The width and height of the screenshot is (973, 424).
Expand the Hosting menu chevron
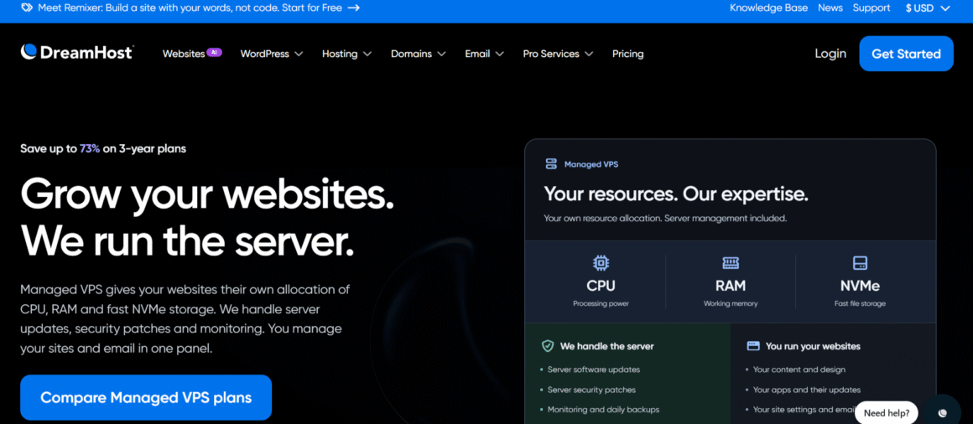pyautogui.click(x=367, y=54)
